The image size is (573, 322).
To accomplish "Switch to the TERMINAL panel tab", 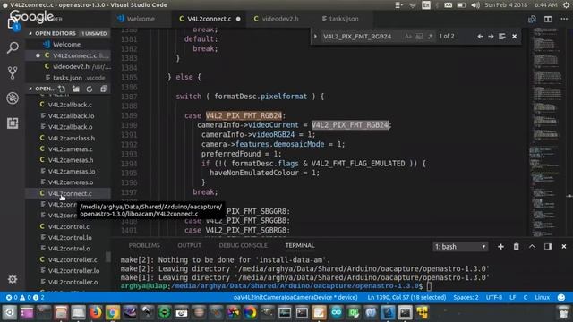I will [x=300, y=245].
